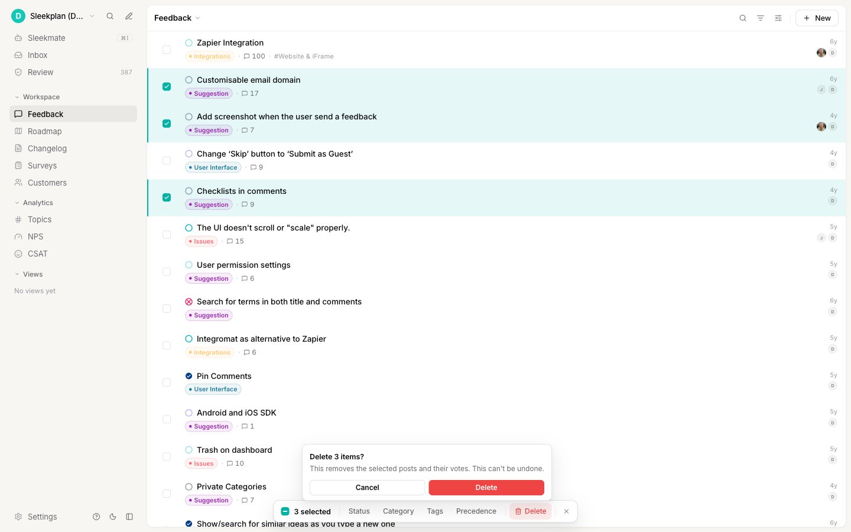This screenshot has width=851, height=532.
Task: Open the Customers page
Action: (73, 183)
